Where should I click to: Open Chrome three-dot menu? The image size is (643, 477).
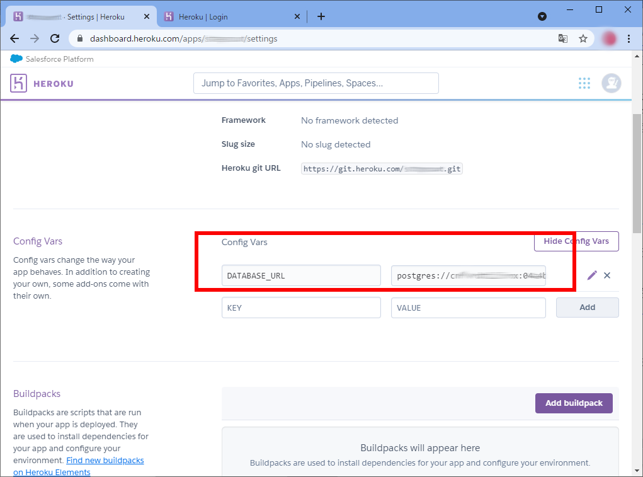pyautogui.click(x=629, y=38)
